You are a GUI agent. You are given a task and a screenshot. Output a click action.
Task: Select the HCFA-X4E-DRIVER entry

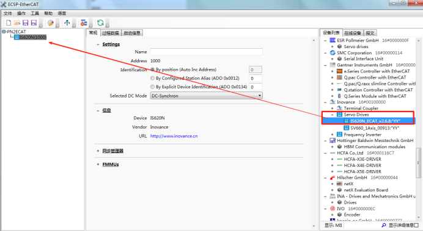362,165
